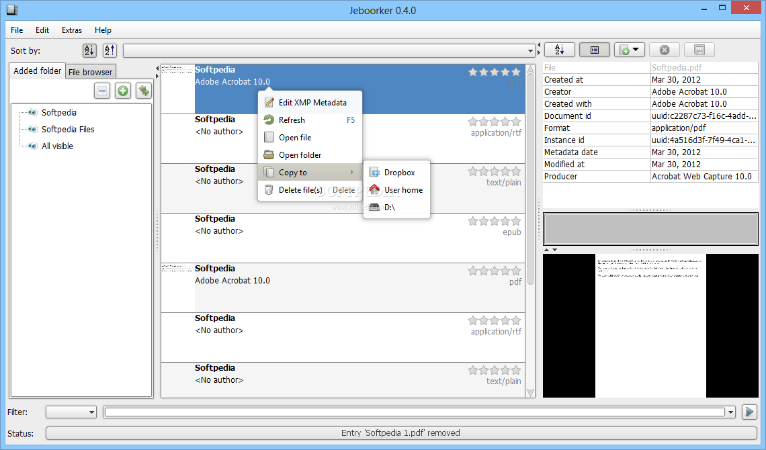Click the Softpedia.pdf file name cell
The height and width of the screenshot is (450, 766).
click(x=704, y=67)
